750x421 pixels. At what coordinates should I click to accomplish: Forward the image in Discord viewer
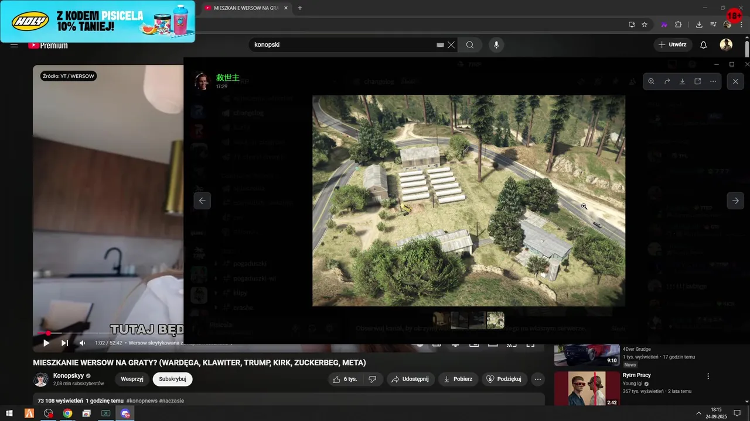[667, 81]
